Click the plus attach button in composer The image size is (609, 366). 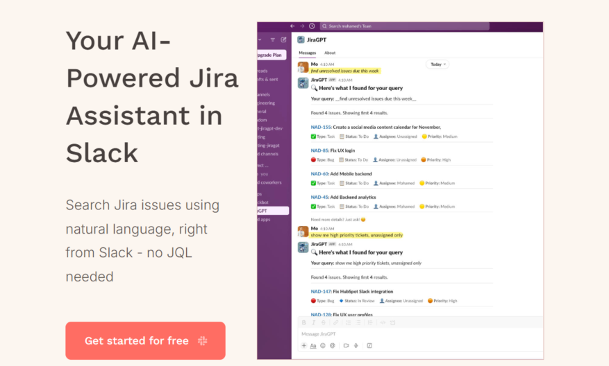coord(304,345)
